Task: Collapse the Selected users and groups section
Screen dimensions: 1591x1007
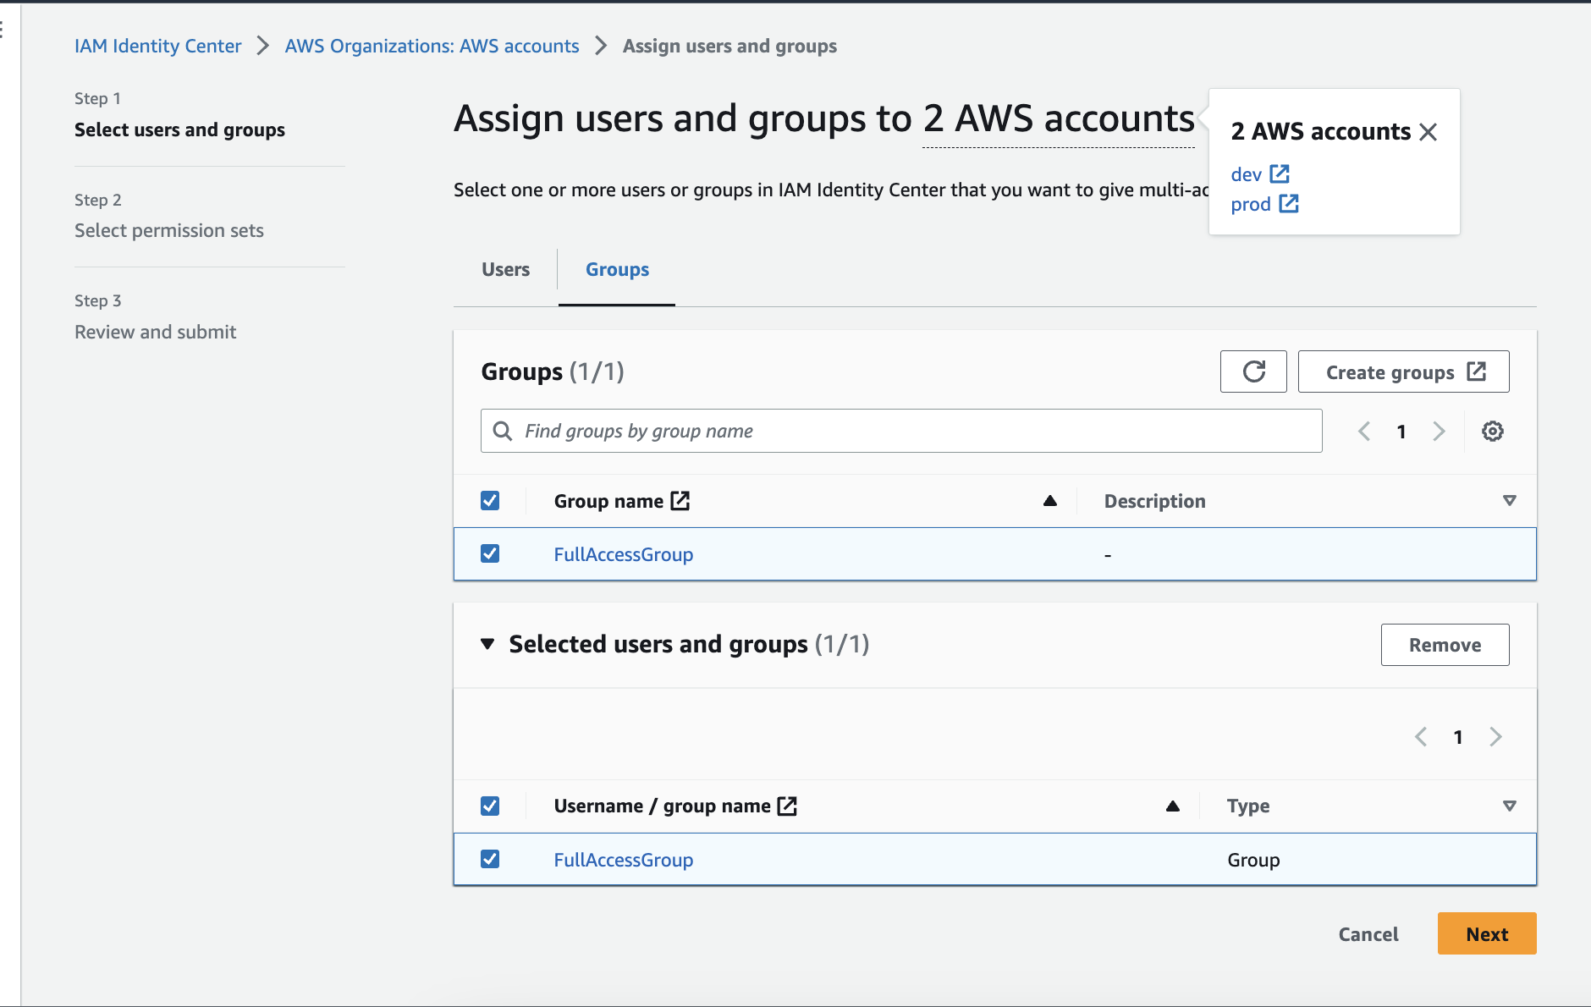Action: coord(487,643)
